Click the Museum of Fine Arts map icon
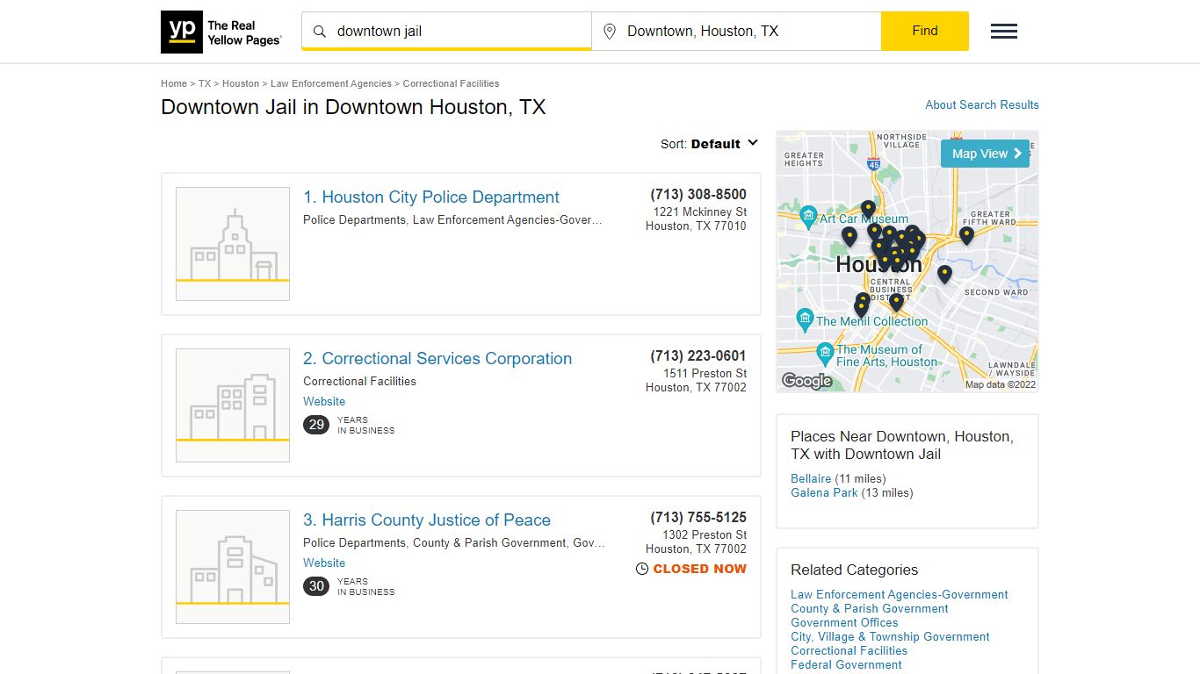1200x674 pixels. pyautogui.click(x=824, y=354)
